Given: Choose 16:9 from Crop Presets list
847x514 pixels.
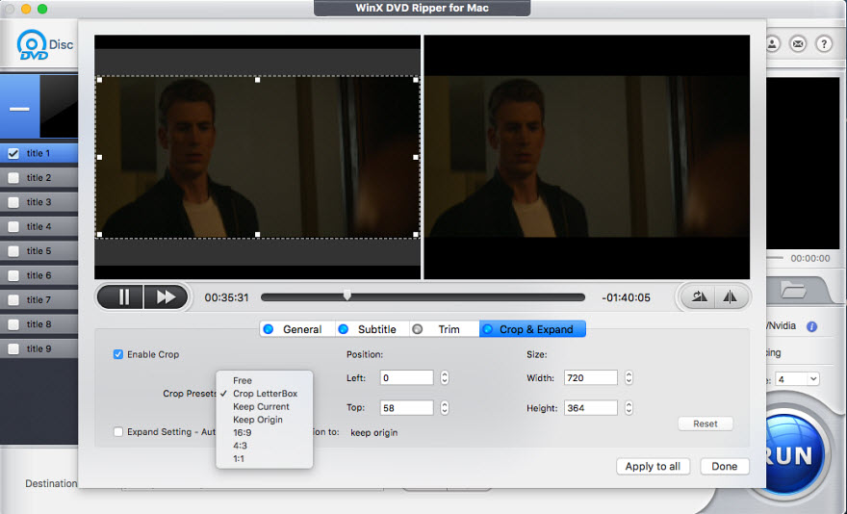Looking at the screenshot, I should tap(243, 433).
